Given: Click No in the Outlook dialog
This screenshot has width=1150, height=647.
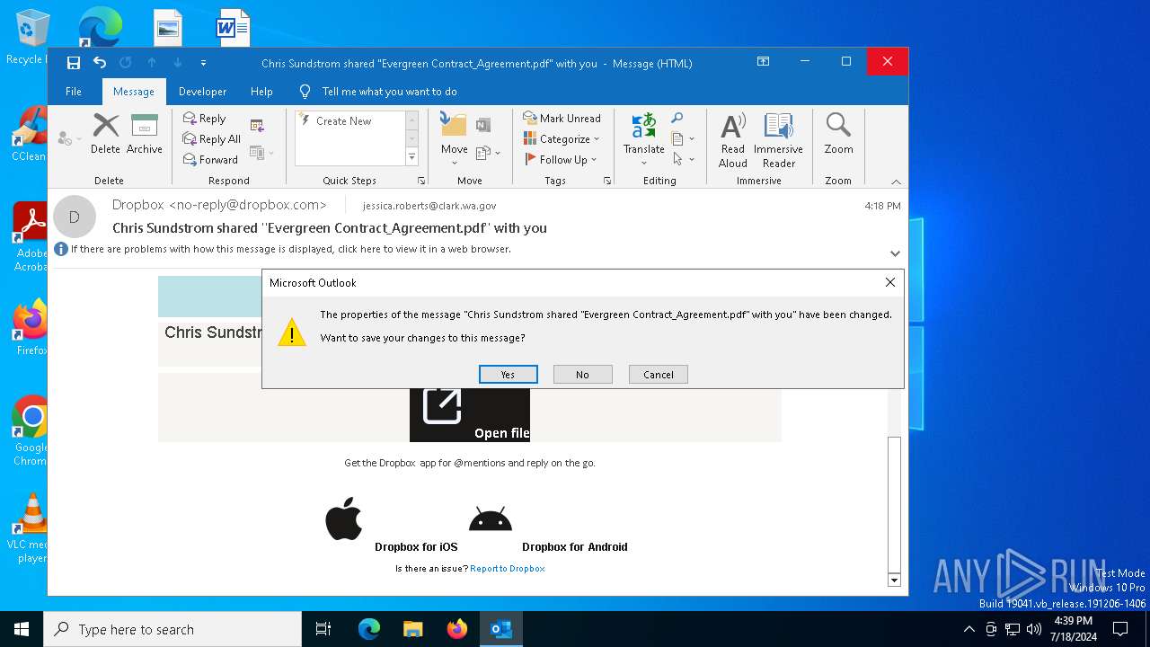Looking at the screenshot, I should pos(582,375).
